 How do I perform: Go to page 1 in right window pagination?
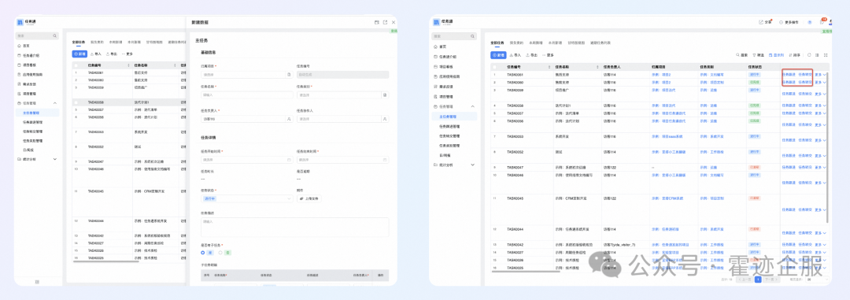[758, 280]
